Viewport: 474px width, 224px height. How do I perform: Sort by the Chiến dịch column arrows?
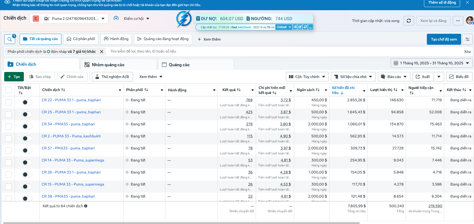tap(63, 90)
